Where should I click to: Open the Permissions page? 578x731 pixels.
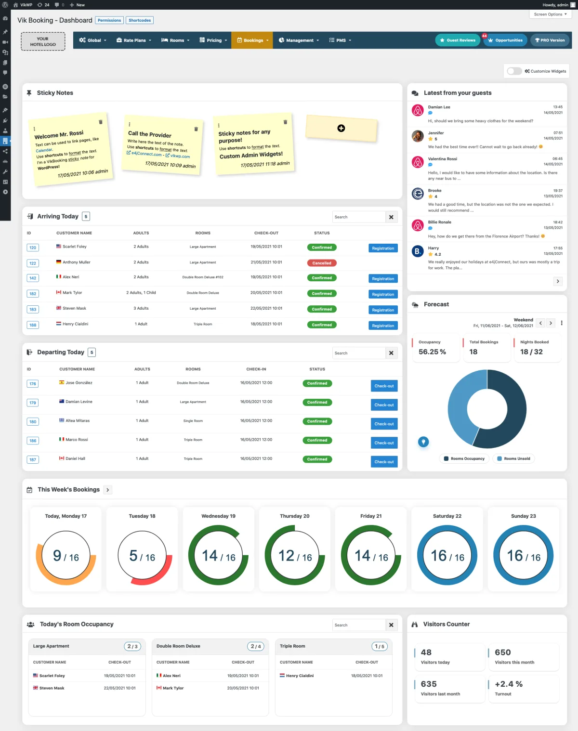(x=109, y=20)
